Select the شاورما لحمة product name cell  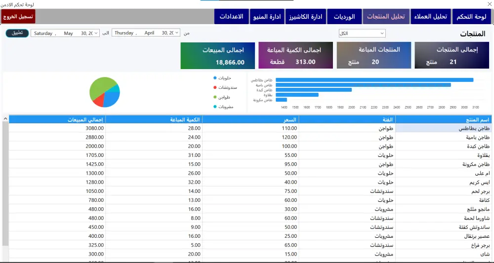pos(443,218)
